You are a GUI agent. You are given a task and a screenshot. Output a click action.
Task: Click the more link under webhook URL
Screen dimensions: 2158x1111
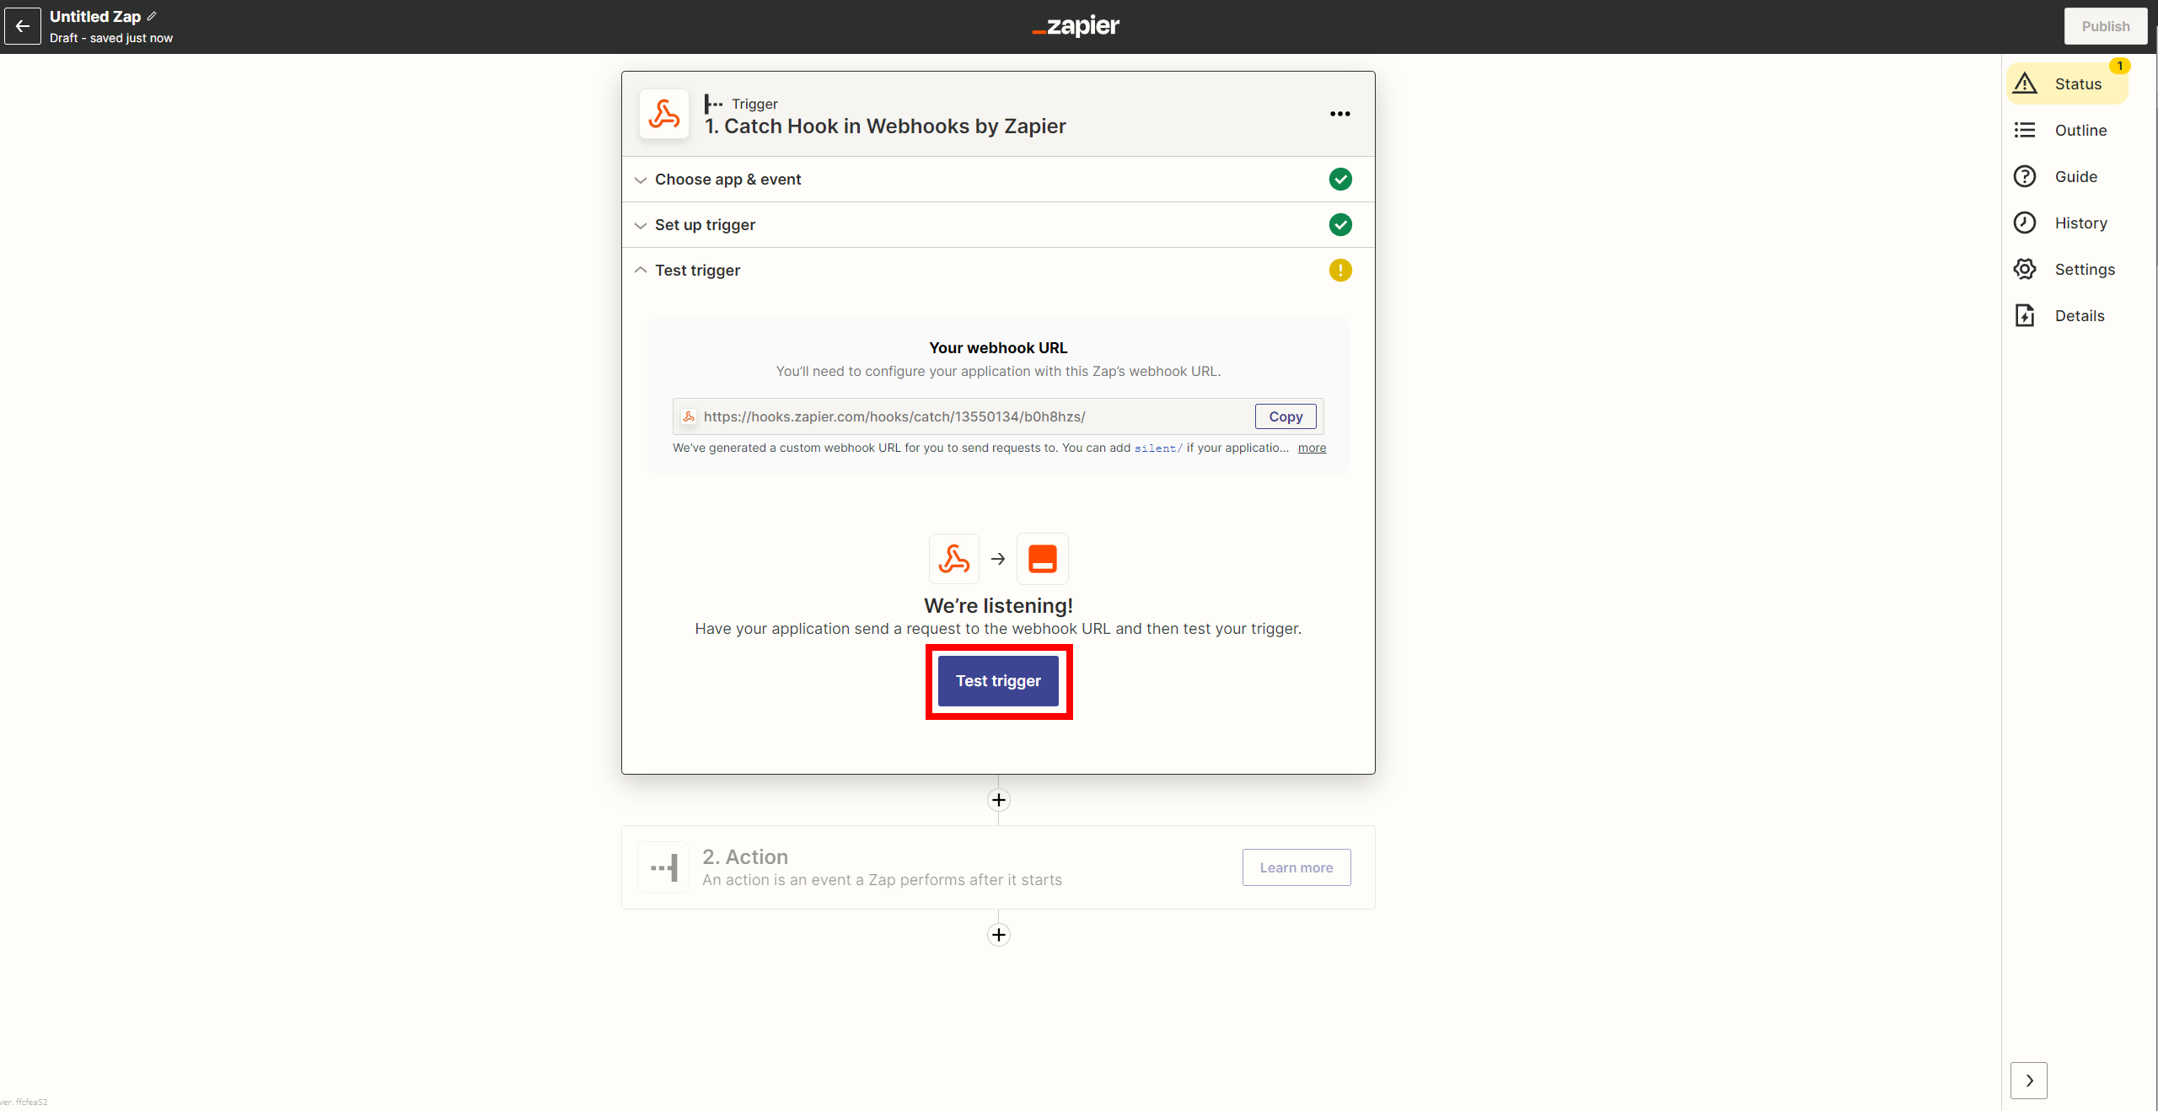[1312, 448]
